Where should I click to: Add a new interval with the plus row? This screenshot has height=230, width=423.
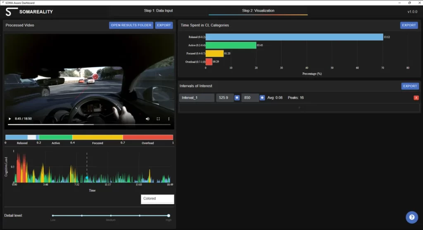coord(299,108)
